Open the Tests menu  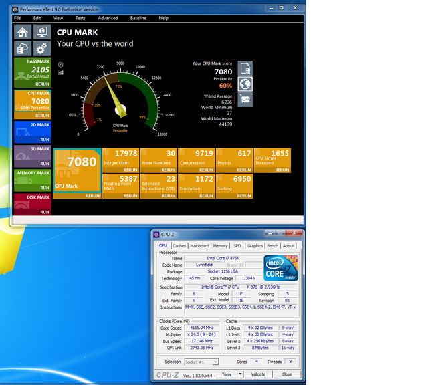click(x=80, y=18)
